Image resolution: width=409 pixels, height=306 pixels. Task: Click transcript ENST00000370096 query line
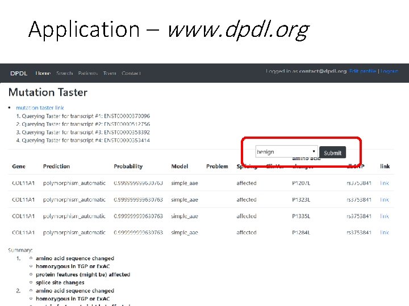(x=83, y=116)
